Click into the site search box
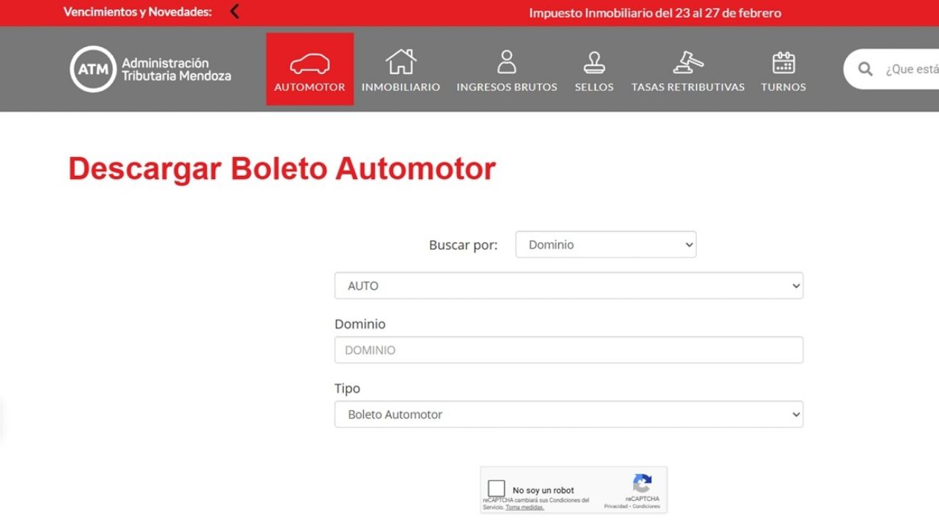This screenshot has width=939, height=528. 910,70
